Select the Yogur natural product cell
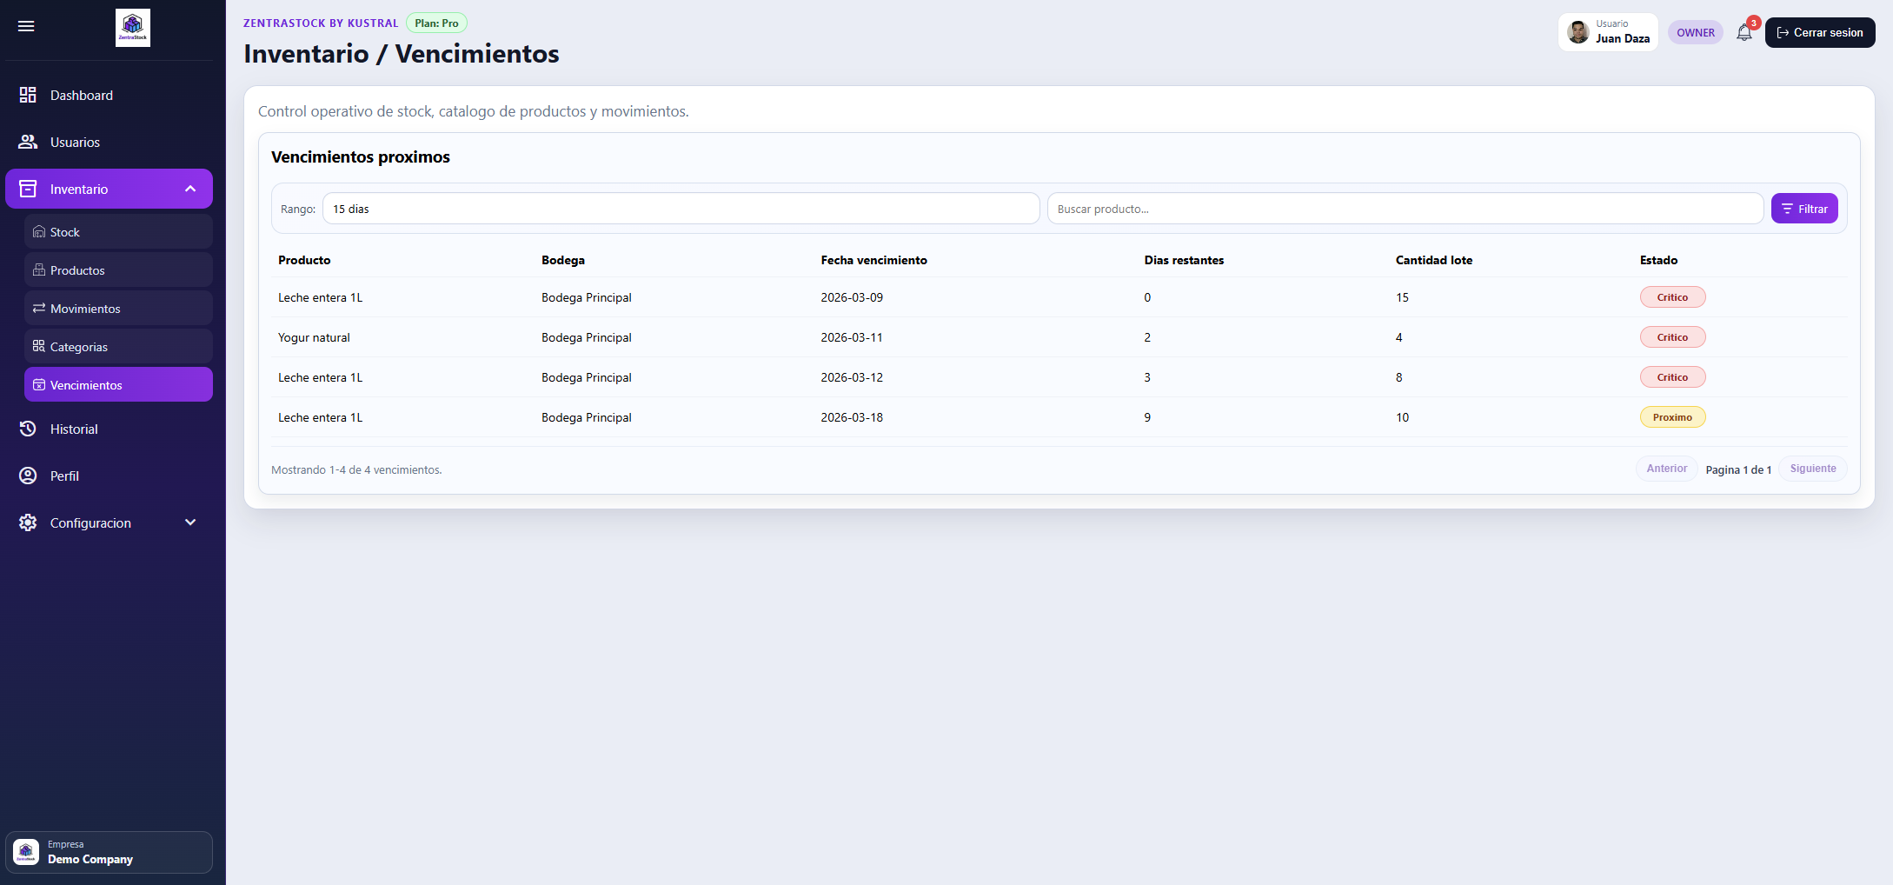Viewport: 1893px width, 885px height. [x=314, y=337]
